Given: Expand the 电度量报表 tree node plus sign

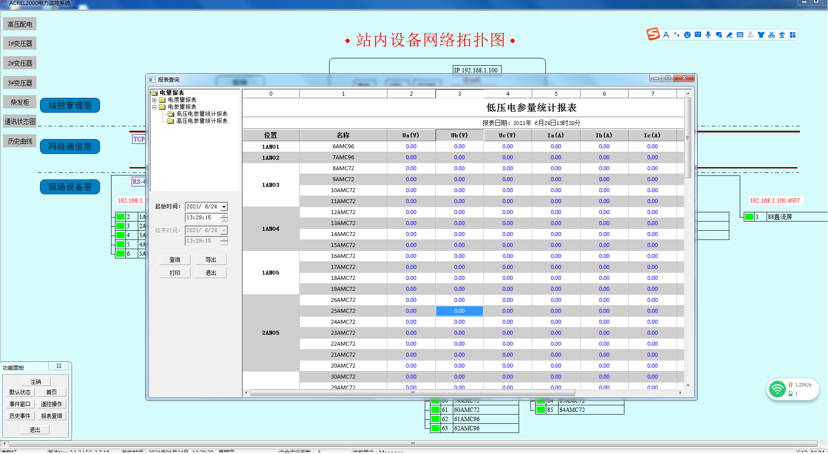Looking at the screenshot, I should click(x=154, y=100).
